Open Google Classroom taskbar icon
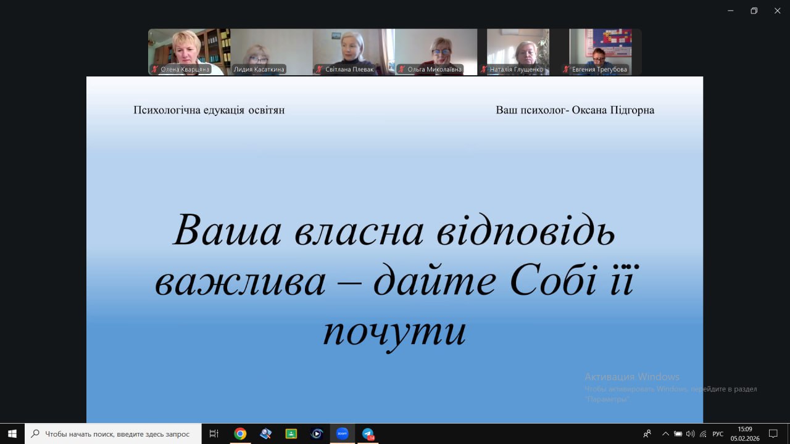790x444 pixels. point(291,434)
